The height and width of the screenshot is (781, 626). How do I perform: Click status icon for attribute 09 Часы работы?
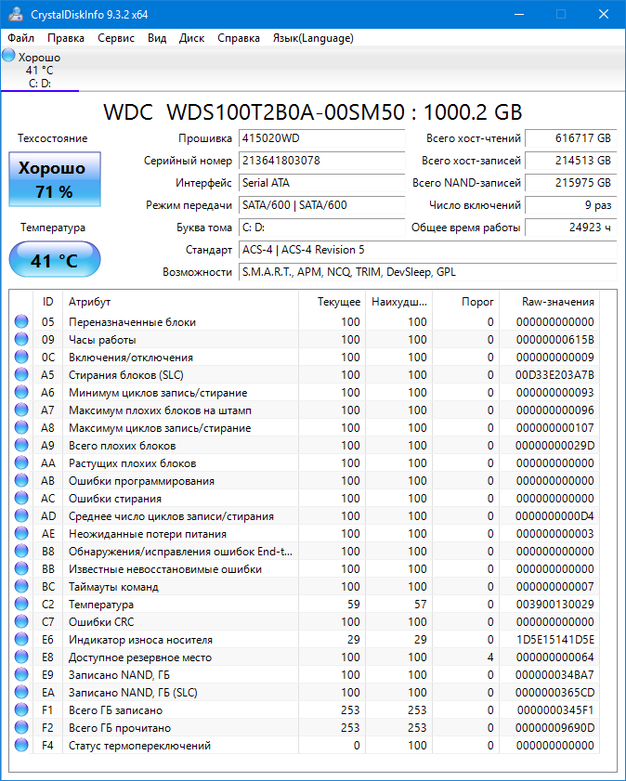[x=21, y=339]
